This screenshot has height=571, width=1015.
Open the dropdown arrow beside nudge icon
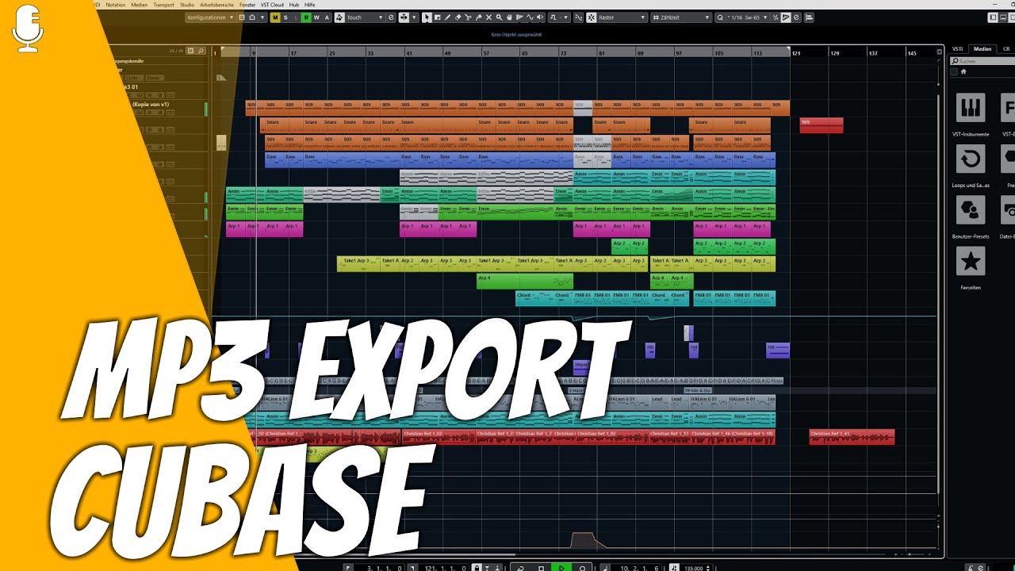point(414,17)
